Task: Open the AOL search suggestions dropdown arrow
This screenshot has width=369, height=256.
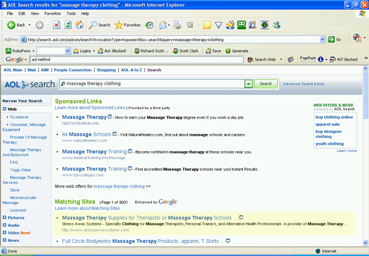Action: [x=248, y=83]
